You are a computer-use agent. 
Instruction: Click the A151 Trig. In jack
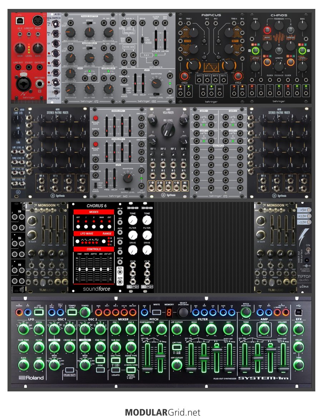pos(56,24)
